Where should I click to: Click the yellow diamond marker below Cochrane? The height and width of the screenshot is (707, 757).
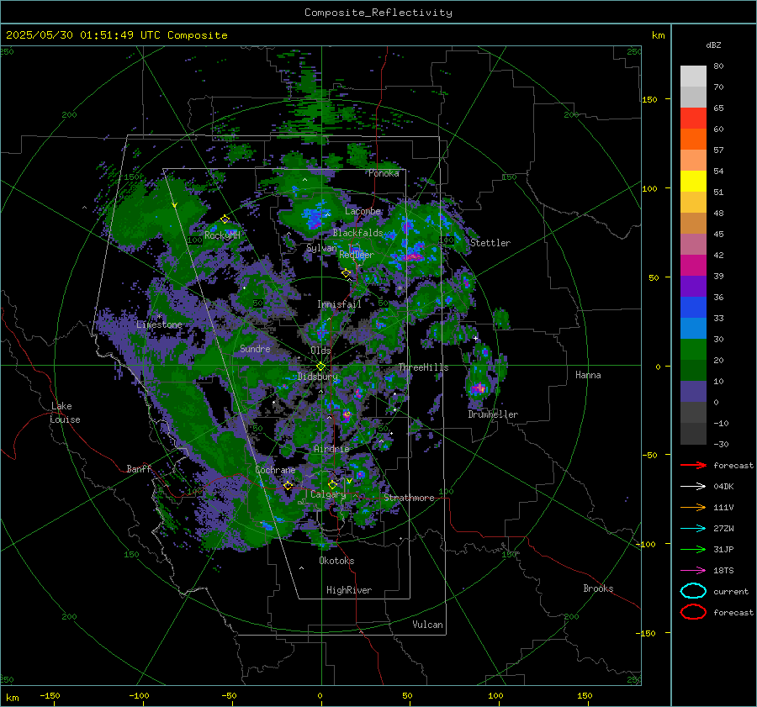pos(288,486)
